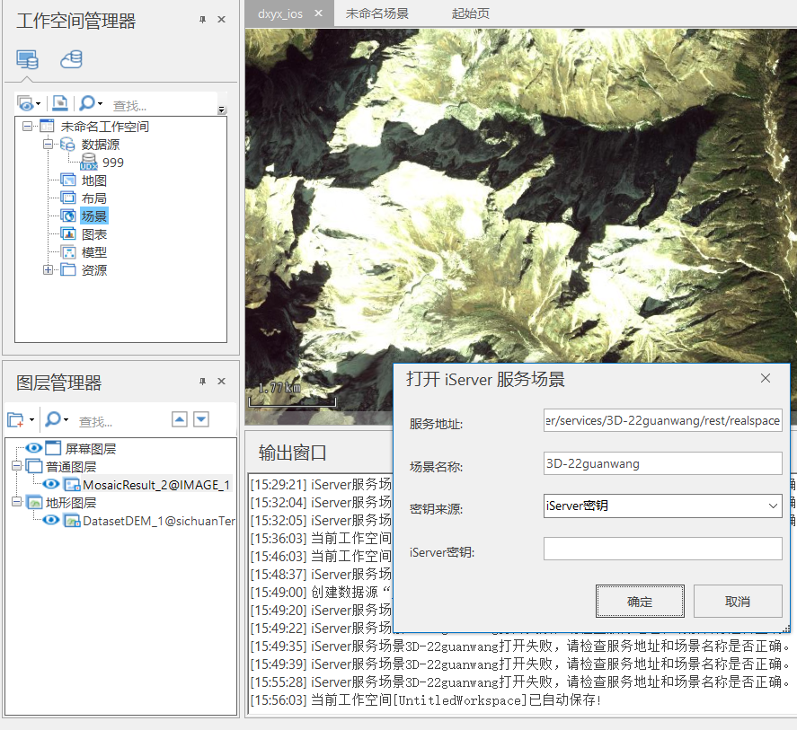Open the workspace manager tab icon
The image size is (797, 730).
27,59
